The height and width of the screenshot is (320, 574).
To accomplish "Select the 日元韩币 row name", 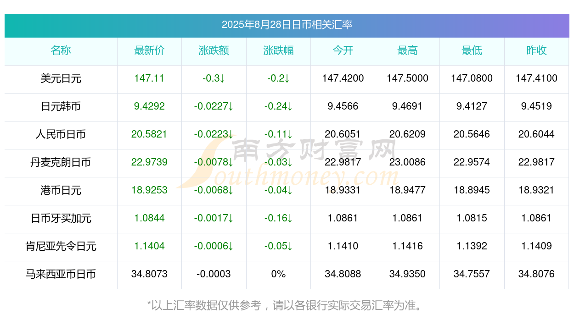I will click(61, 106).
